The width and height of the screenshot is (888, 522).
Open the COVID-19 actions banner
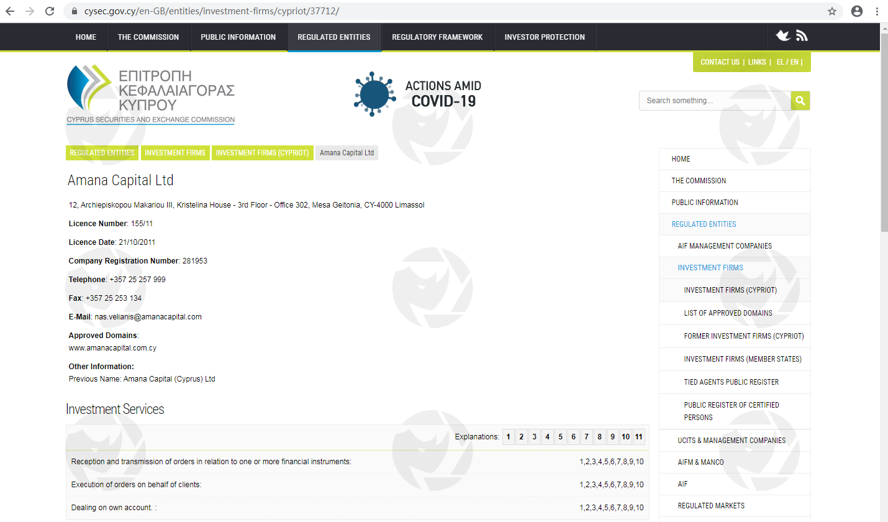click(417, 94)
